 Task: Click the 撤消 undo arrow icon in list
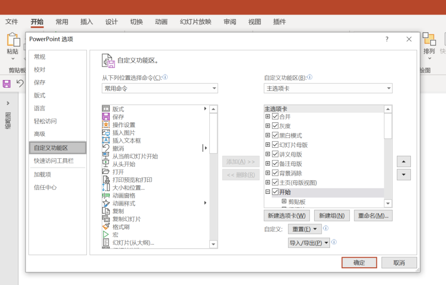pyautogui.click(x=106, y=148)
